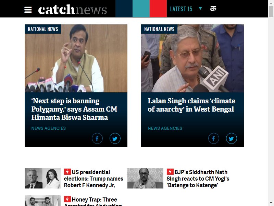This screenshot has height=206, width=274.
Task: Expand the Latest 15 dropdown arrow
Action: point(200,8)
